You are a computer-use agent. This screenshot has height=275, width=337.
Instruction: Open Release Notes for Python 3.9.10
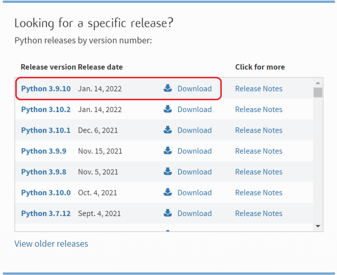(x=259, y=89)
